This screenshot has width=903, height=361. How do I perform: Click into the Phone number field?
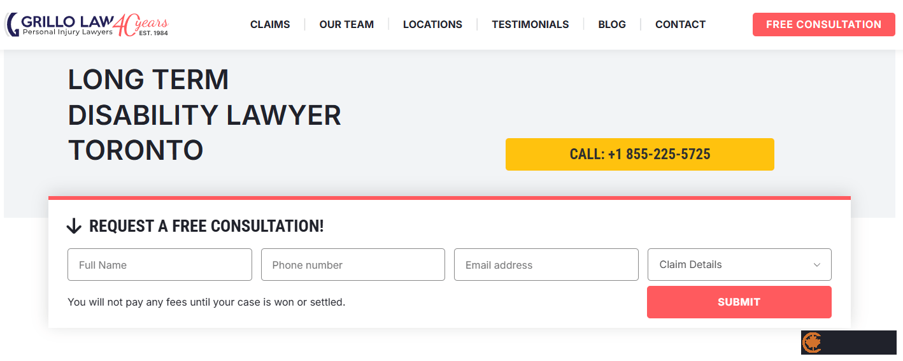(353, 265)
